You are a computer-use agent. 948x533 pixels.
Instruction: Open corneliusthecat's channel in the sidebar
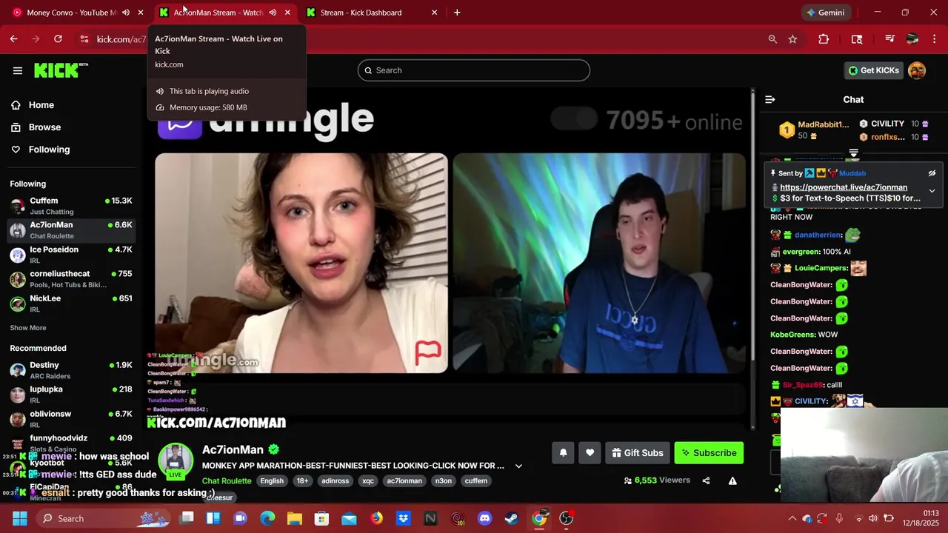(72, 278)
